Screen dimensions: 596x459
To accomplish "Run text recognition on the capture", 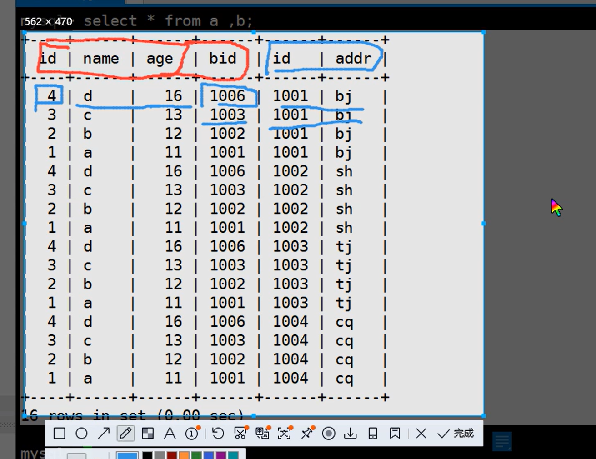I will pyautogui.click(x=285, y=433).
